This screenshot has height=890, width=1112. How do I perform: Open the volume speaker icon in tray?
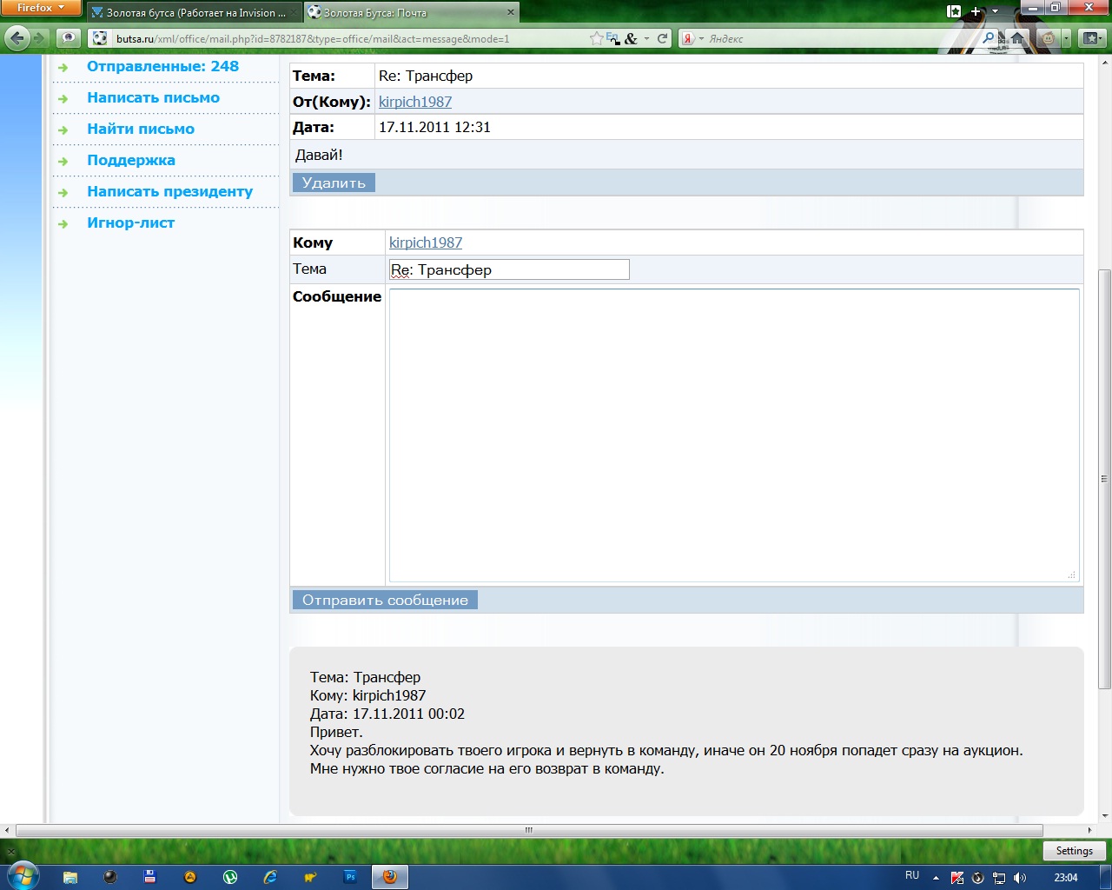pos(1020,878)
